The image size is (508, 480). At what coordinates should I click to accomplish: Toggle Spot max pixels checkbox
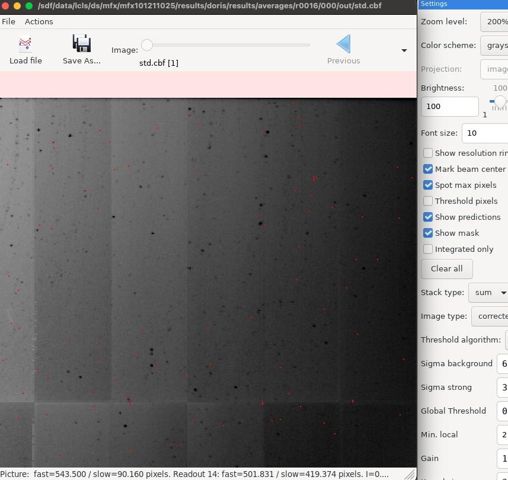tap(427, 185)
